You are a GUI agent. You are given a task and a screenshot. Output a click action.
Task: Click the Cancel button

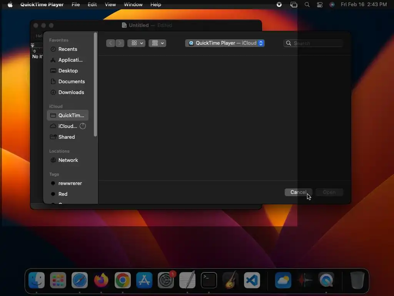tap(298, 192)
